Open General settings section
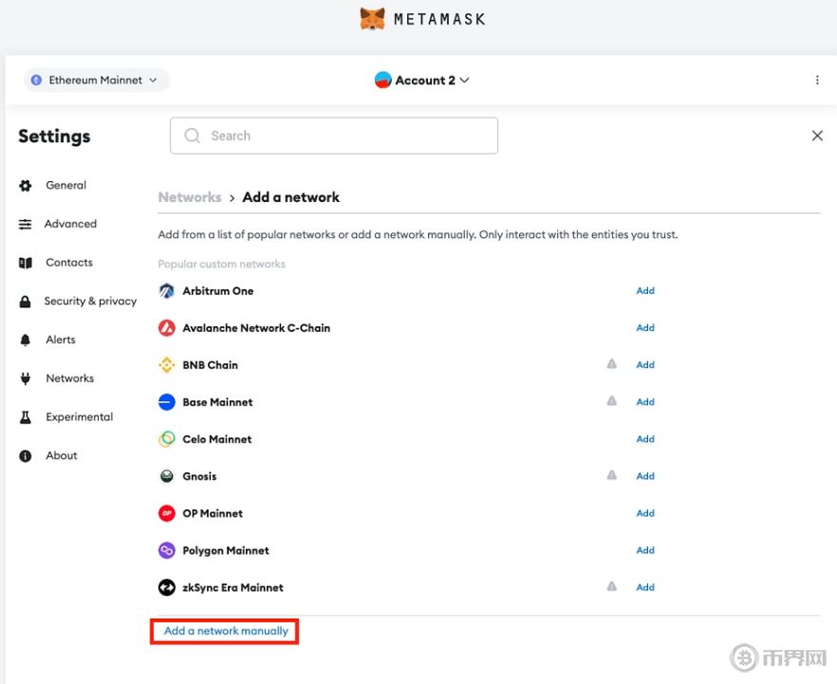This screenshot has height=684, width=837. pyautogui.click(x=65, y=186)
